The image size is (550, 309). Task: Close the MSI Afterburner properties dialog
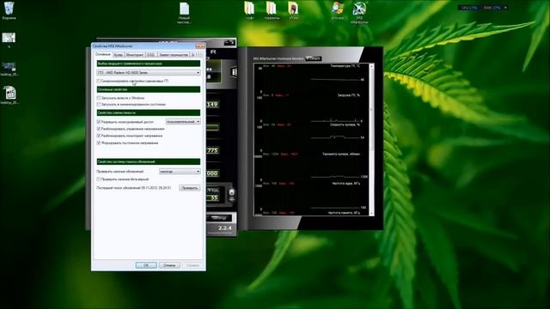200,45
